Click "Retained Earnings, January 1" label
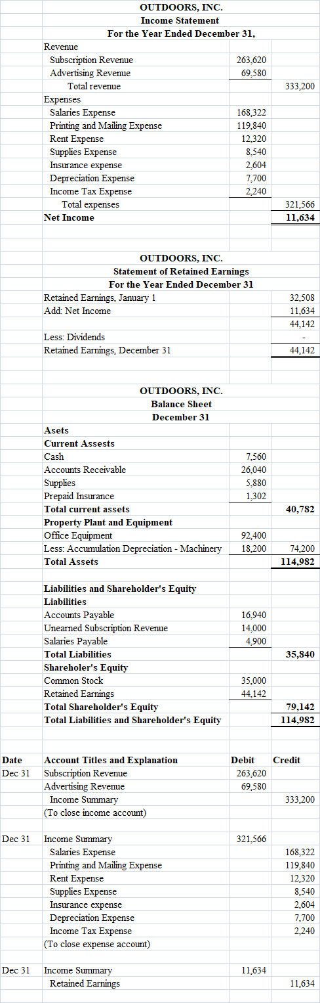Image resolution: width=320 pixels, height=1003 pixels. click(100, 298)
